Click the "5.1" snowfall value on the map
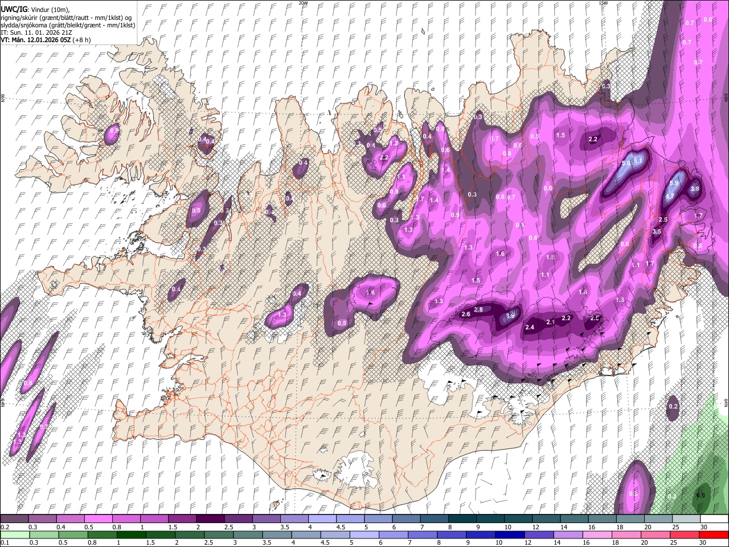The height and width of the screenshot is (547, 729). [x=638, y=161]
